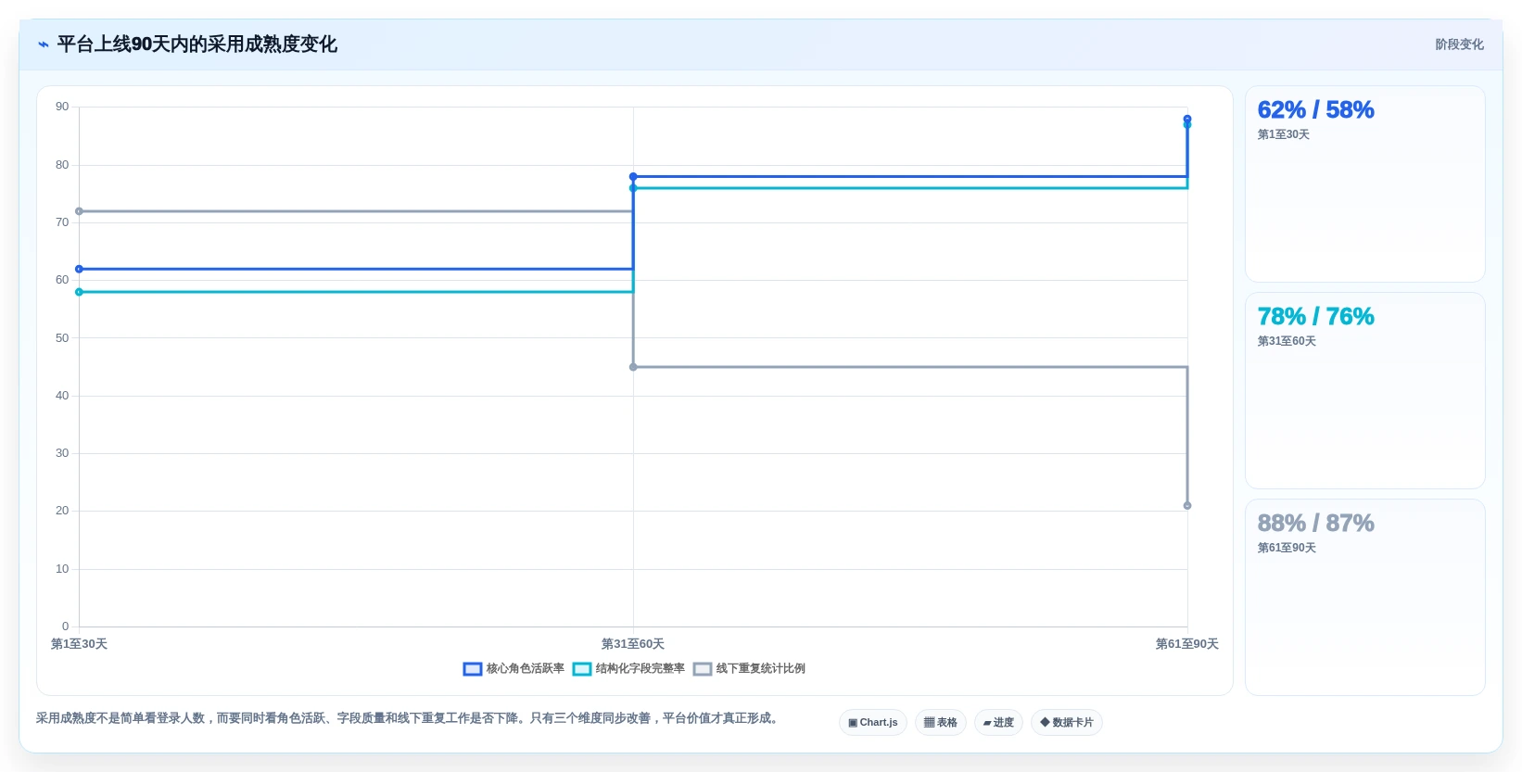This screenshot has height=772, width=1522.
Task: Hide the 核心角色活跃率 series via its legend label
Action: [526, 669]
